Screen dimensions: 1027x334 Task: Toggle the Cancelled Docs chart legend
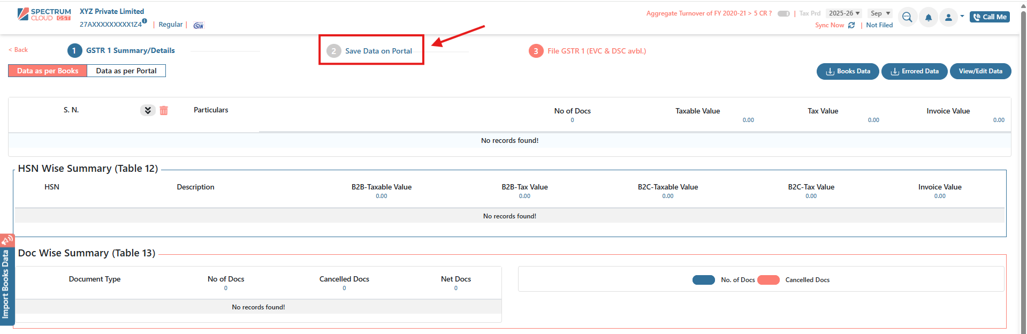(768, 280)
